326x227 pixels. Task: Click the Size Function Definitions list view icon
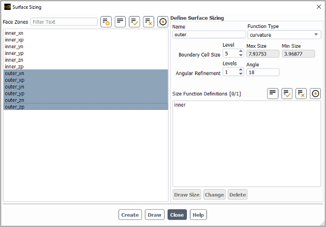click(273, 93)
